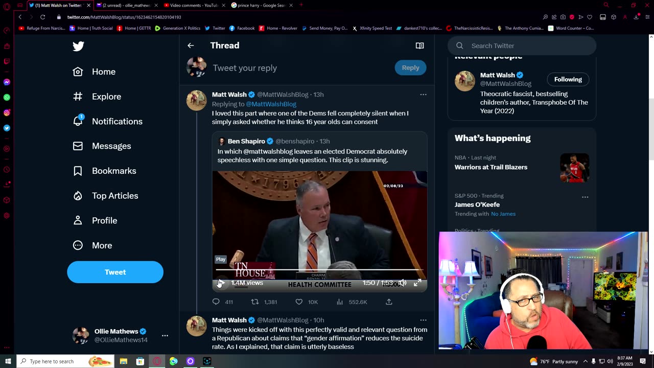Screen dimensions: 654x368
Task: Open Truth Social bookmark
Action: 90,28
